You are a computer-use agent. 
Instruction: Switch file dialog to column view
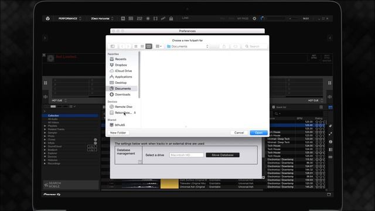point(148,46)
